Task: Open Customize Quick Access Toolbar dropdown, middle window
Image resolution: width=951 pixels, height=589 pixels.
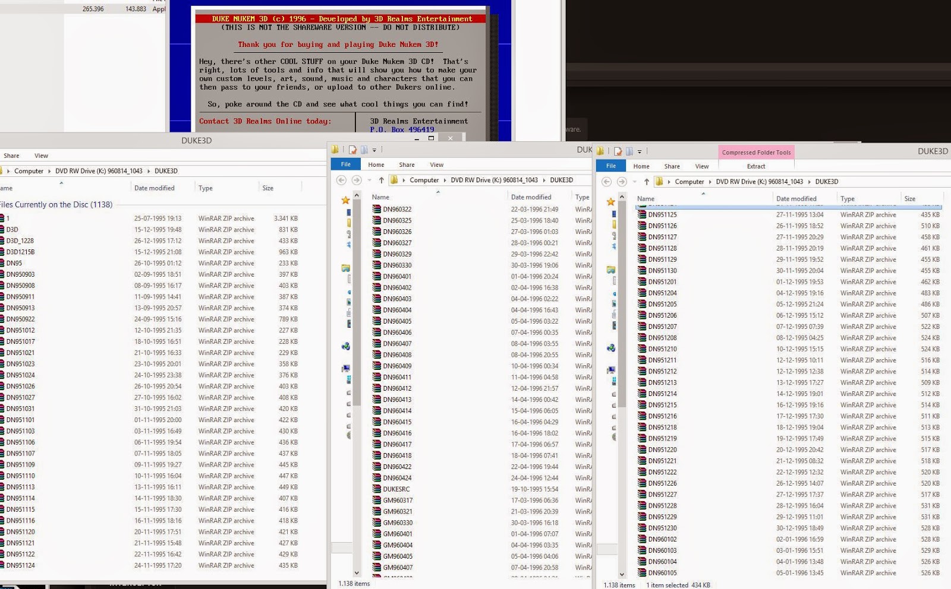Action: click(374, 150)
